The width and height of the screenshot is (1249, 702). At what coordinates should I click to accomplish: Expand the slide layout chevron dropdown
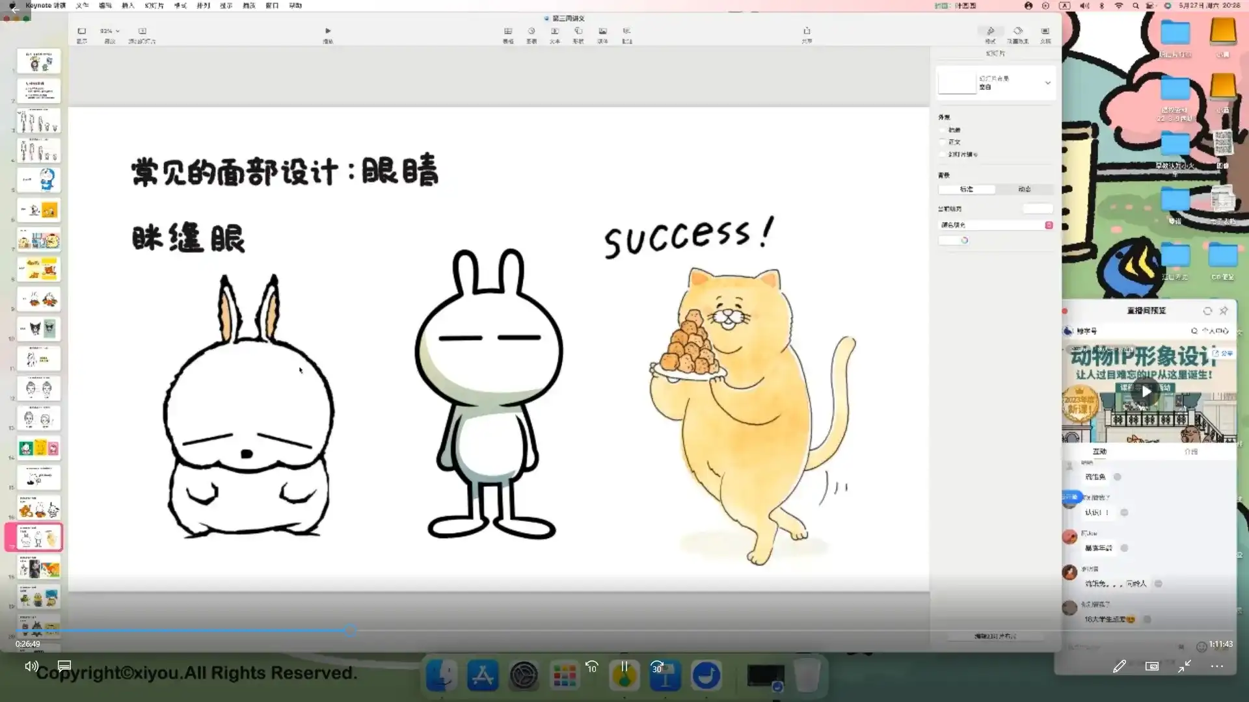(1047, 83)
